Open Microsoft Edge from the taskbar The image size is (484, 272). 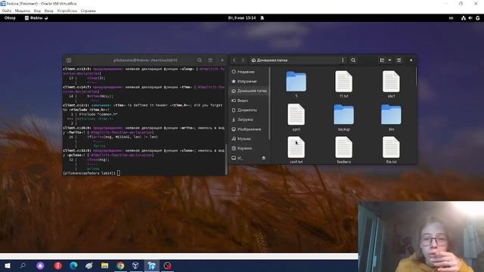click(x=73, y=265)
